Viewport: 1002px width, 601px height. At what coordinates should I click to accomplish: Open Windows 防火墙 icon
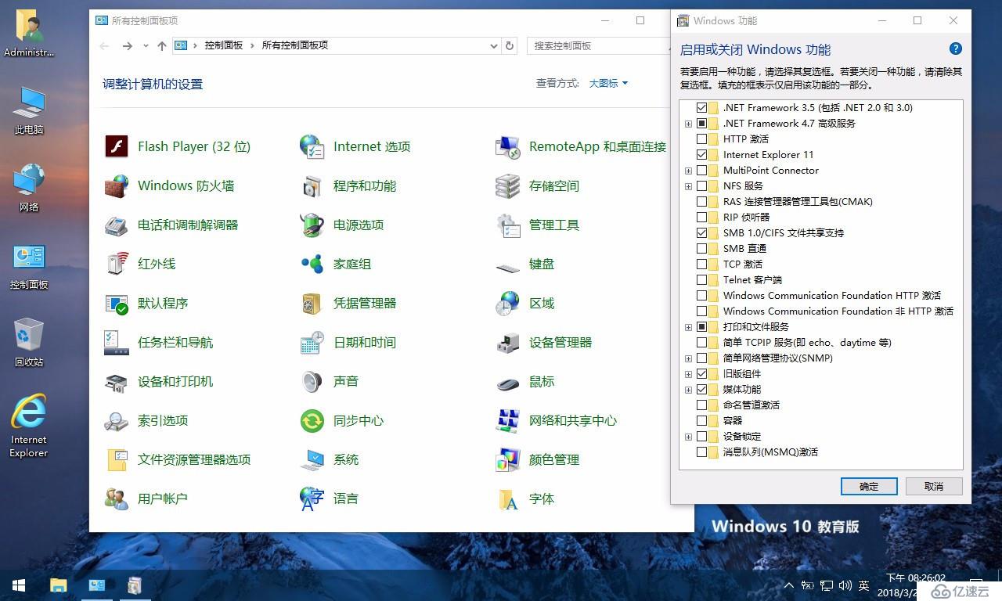point(117,185)
